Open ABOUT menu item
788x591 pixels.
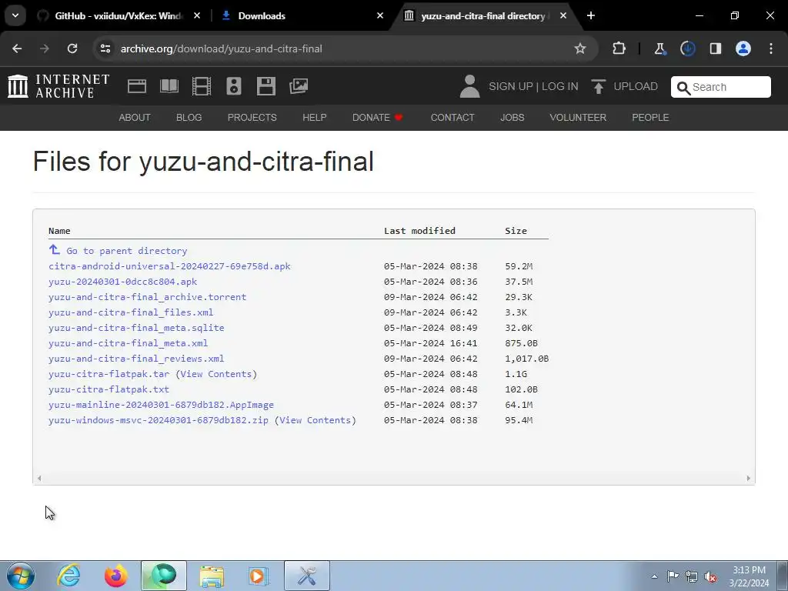coord(135,118)
